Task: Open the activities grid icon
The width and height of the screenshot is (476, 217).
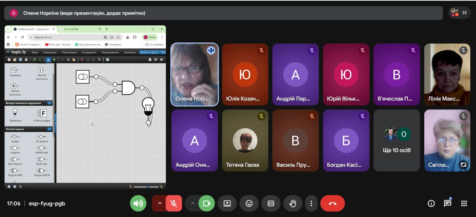Action: click(464, 203)
